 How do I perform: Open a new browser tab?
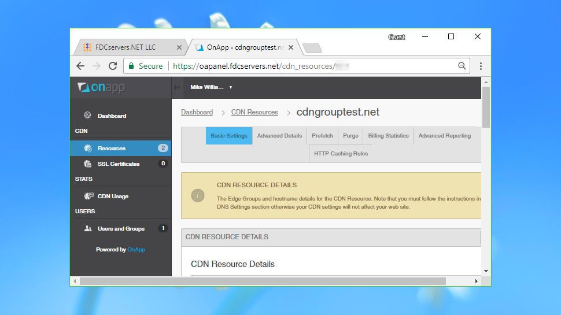pos(312,47)
